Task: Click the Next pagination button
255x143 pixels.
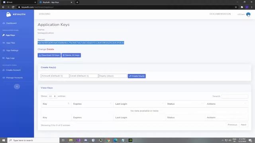Action: point(243,125)
